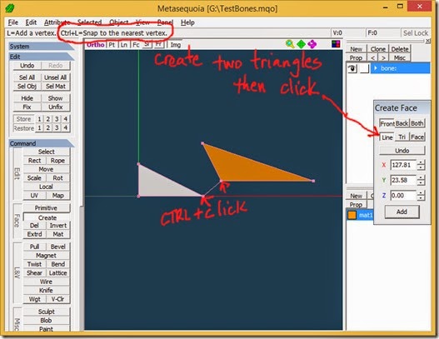
Task: Click the multicolor view settings icon
Action: 336,43
